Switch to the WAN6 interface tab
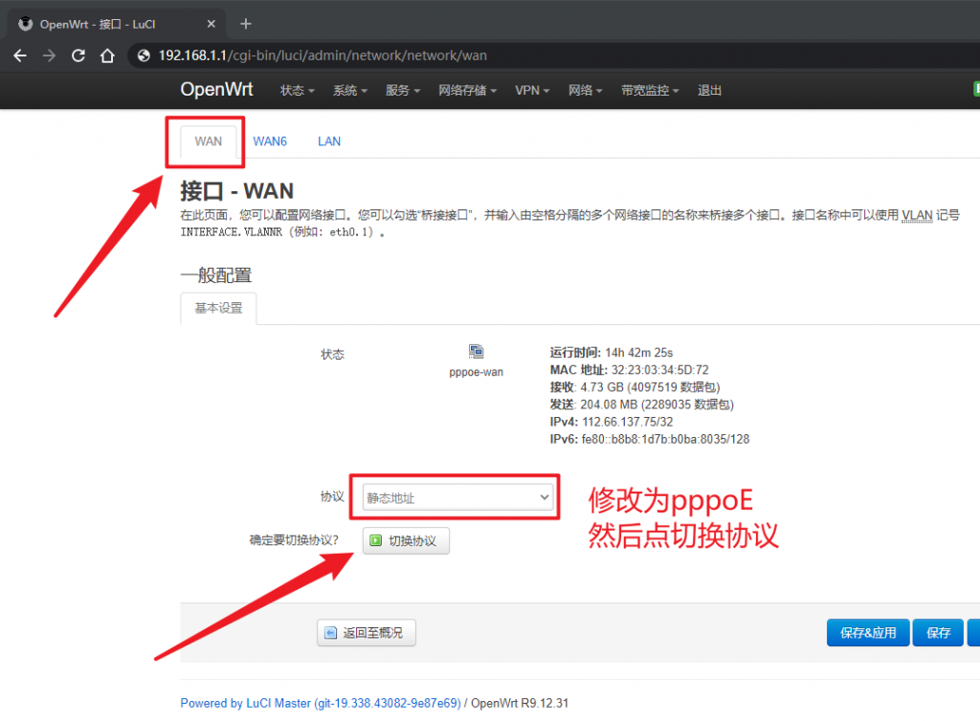Screen dimensions: 980x721 pos(270,142)
